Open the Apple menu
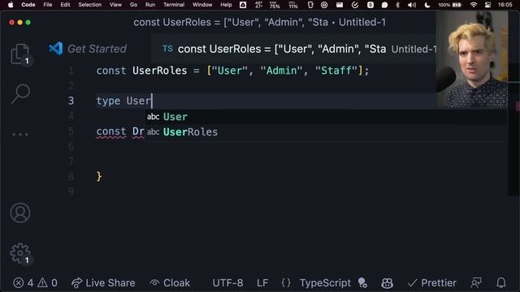 (11, 5)
